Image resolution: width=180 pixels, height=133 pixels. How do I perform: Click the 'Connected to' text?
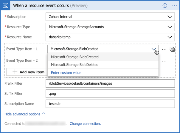pos(15,124)
